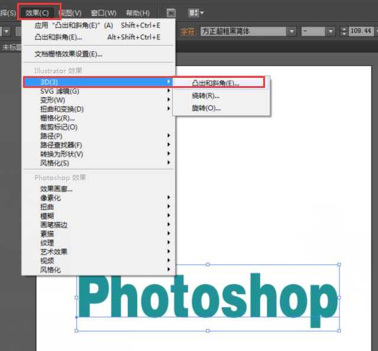Viewport: 378px width, 351px height.
Task: Open 效果画廊... under Photoshop effects
Action: [56, 189]
